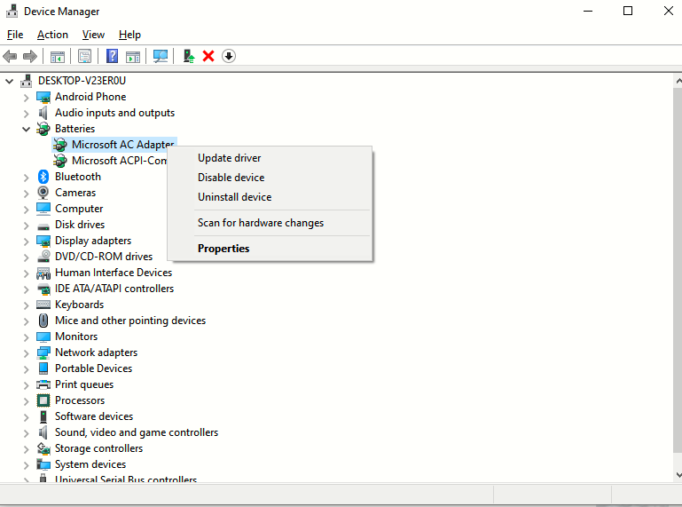Open Properties from the context menu
This screenshot has width=682, height=507.
point(223,249)
